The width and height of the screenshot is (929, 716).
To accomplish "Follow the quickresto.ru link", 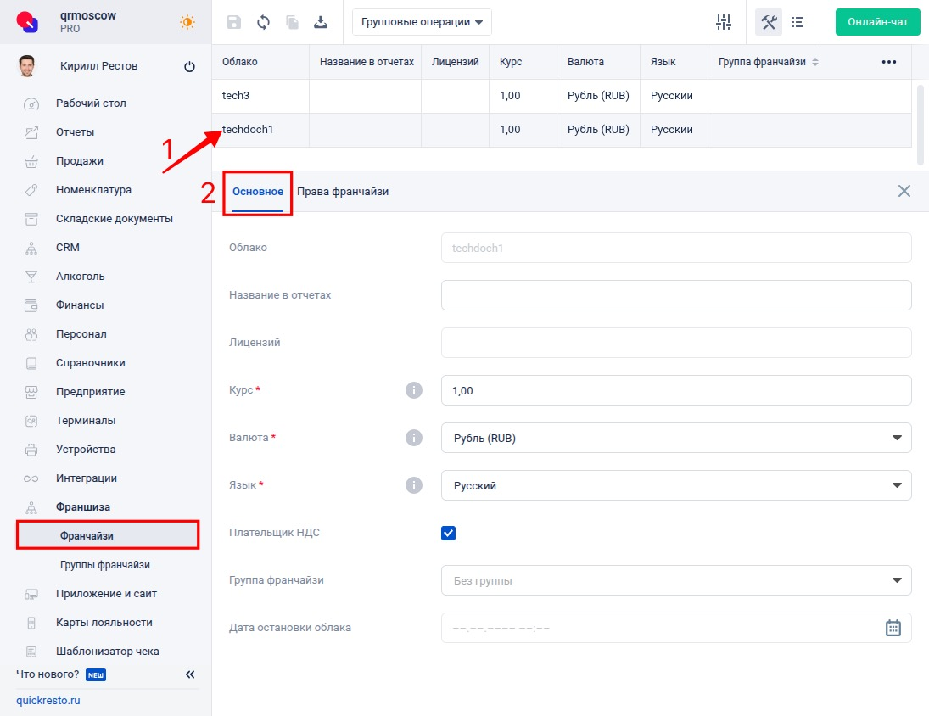I will pyautogui.click(x=48, y=700).
